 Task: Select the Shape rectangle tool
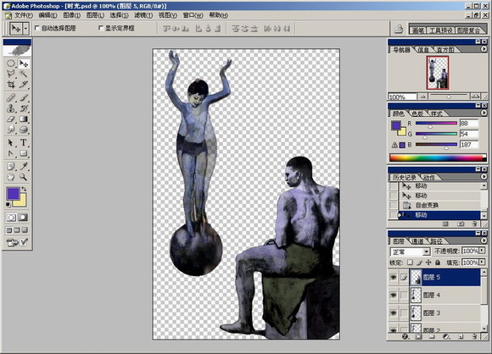(24, 153)
